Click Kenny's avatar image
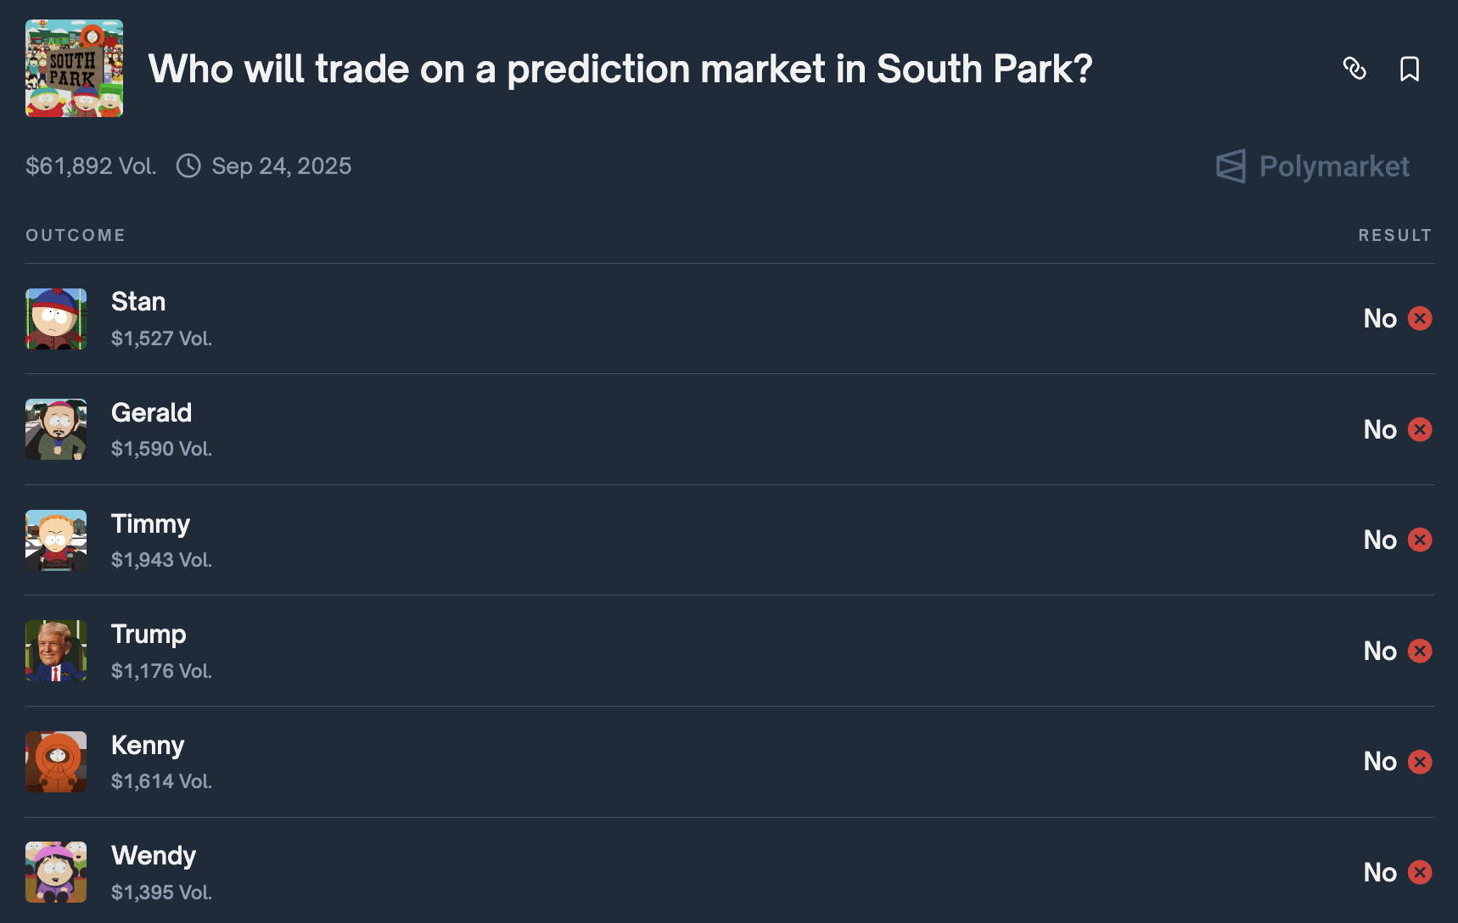Screen dimensions: 1458x923 coord(56,762)
